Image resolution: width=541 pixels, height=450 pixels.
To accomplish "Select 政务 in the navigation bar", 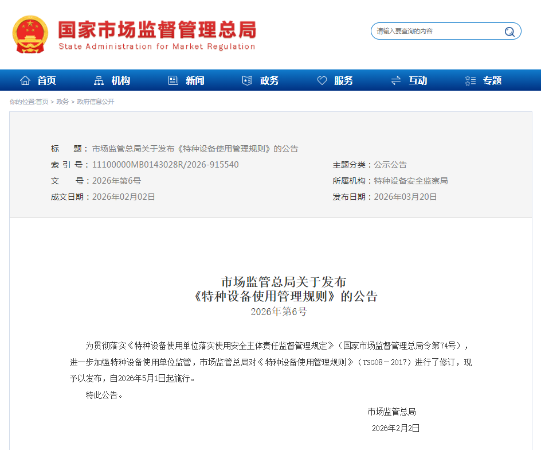I will (x=268, y=80).
